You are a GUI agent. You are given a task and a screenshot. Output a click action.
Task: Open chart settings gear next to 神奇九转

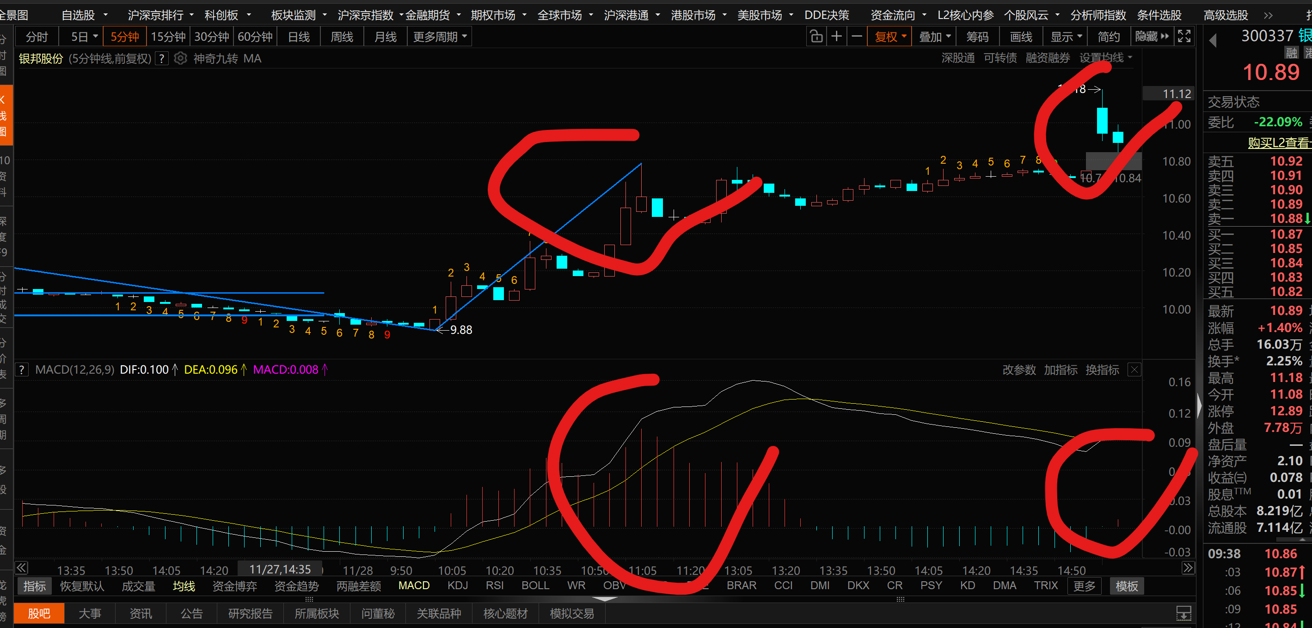pyautogui.click(x=180, y=59)
